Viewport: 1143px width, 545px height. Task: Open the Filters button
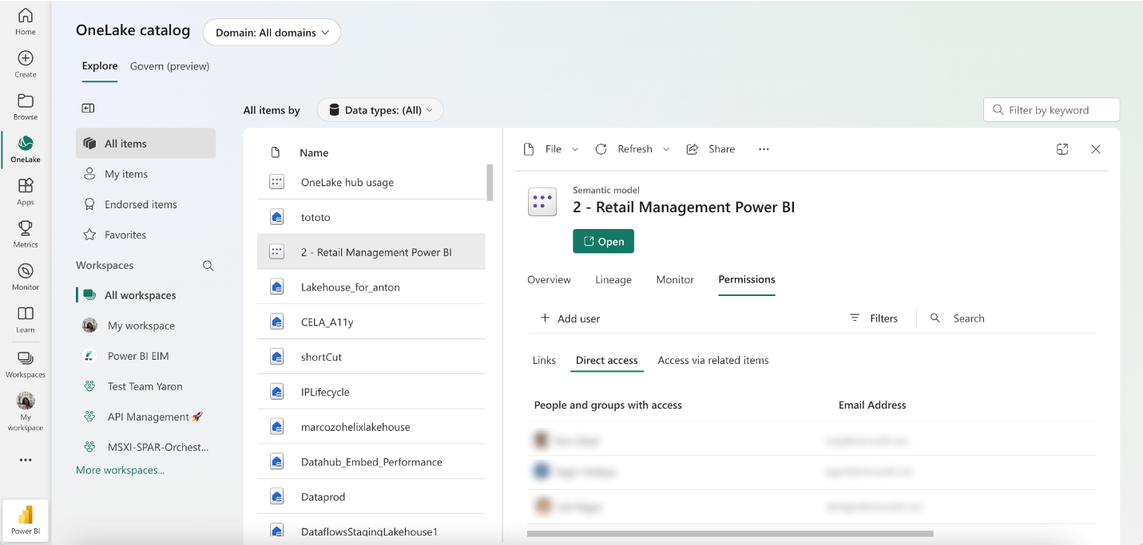[874, 318]
